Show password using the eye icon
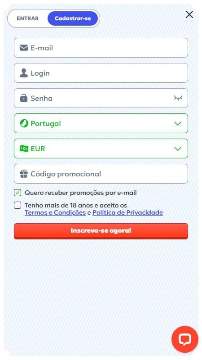 (x=178, y=98)
